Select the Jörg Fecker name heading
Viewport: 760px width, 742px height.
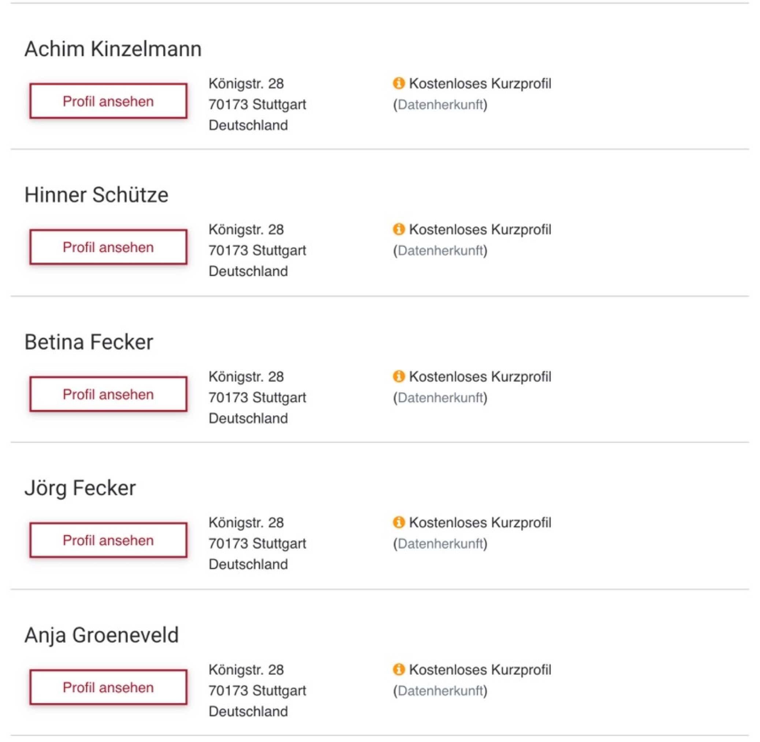(80, 488)
